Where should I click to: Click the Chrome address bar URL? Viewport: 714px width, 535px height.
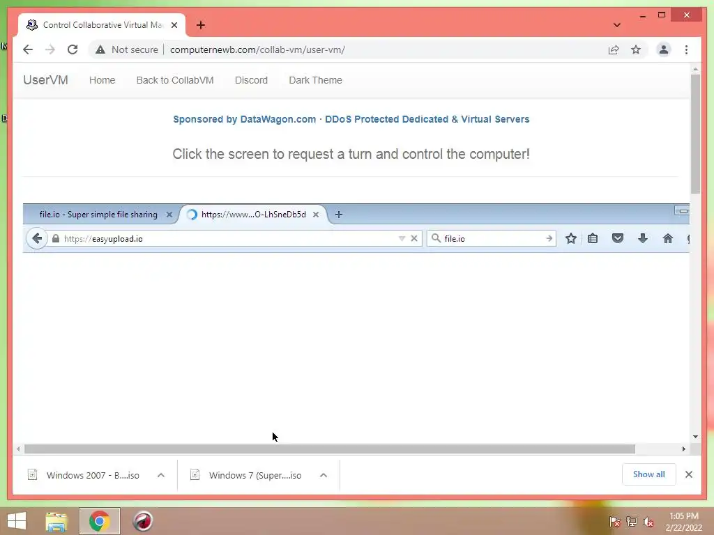pyautogui.click(x=257, y=49)
